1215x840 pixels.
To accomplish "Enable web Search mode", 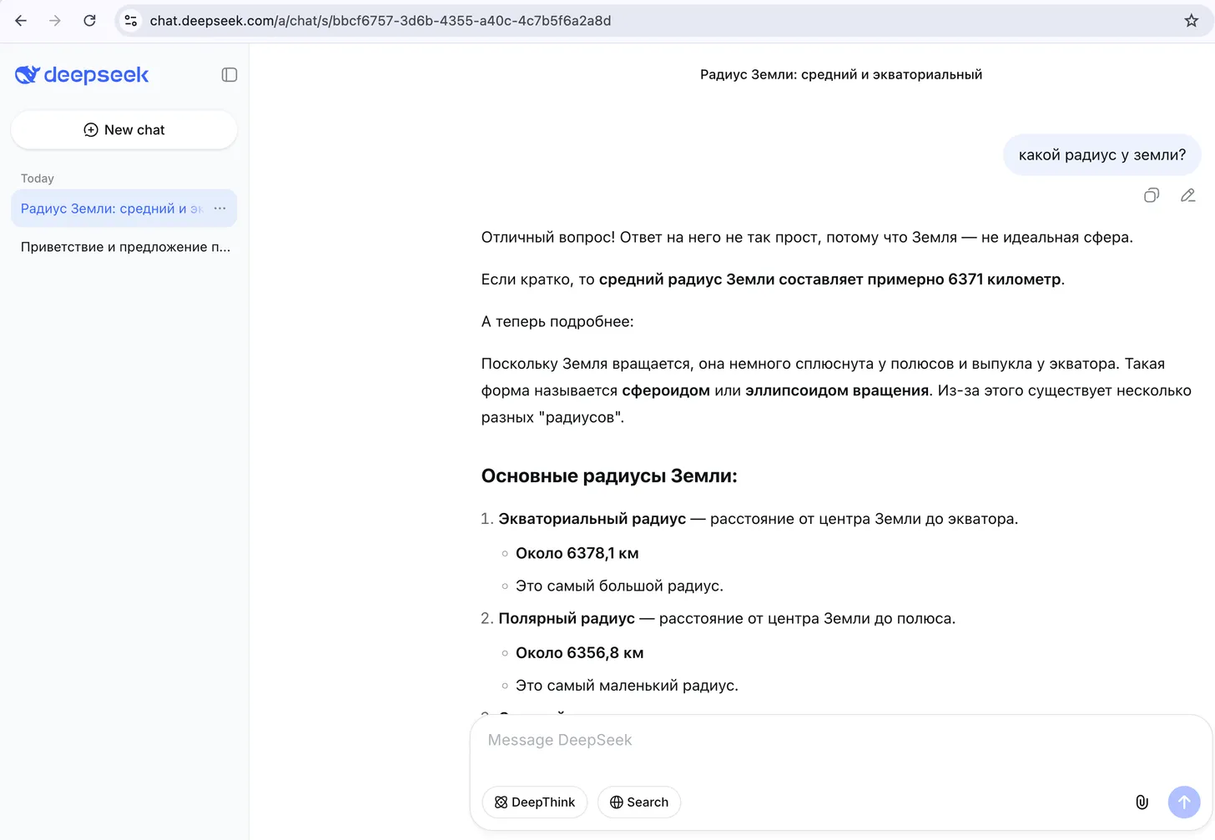I will 638,802.
